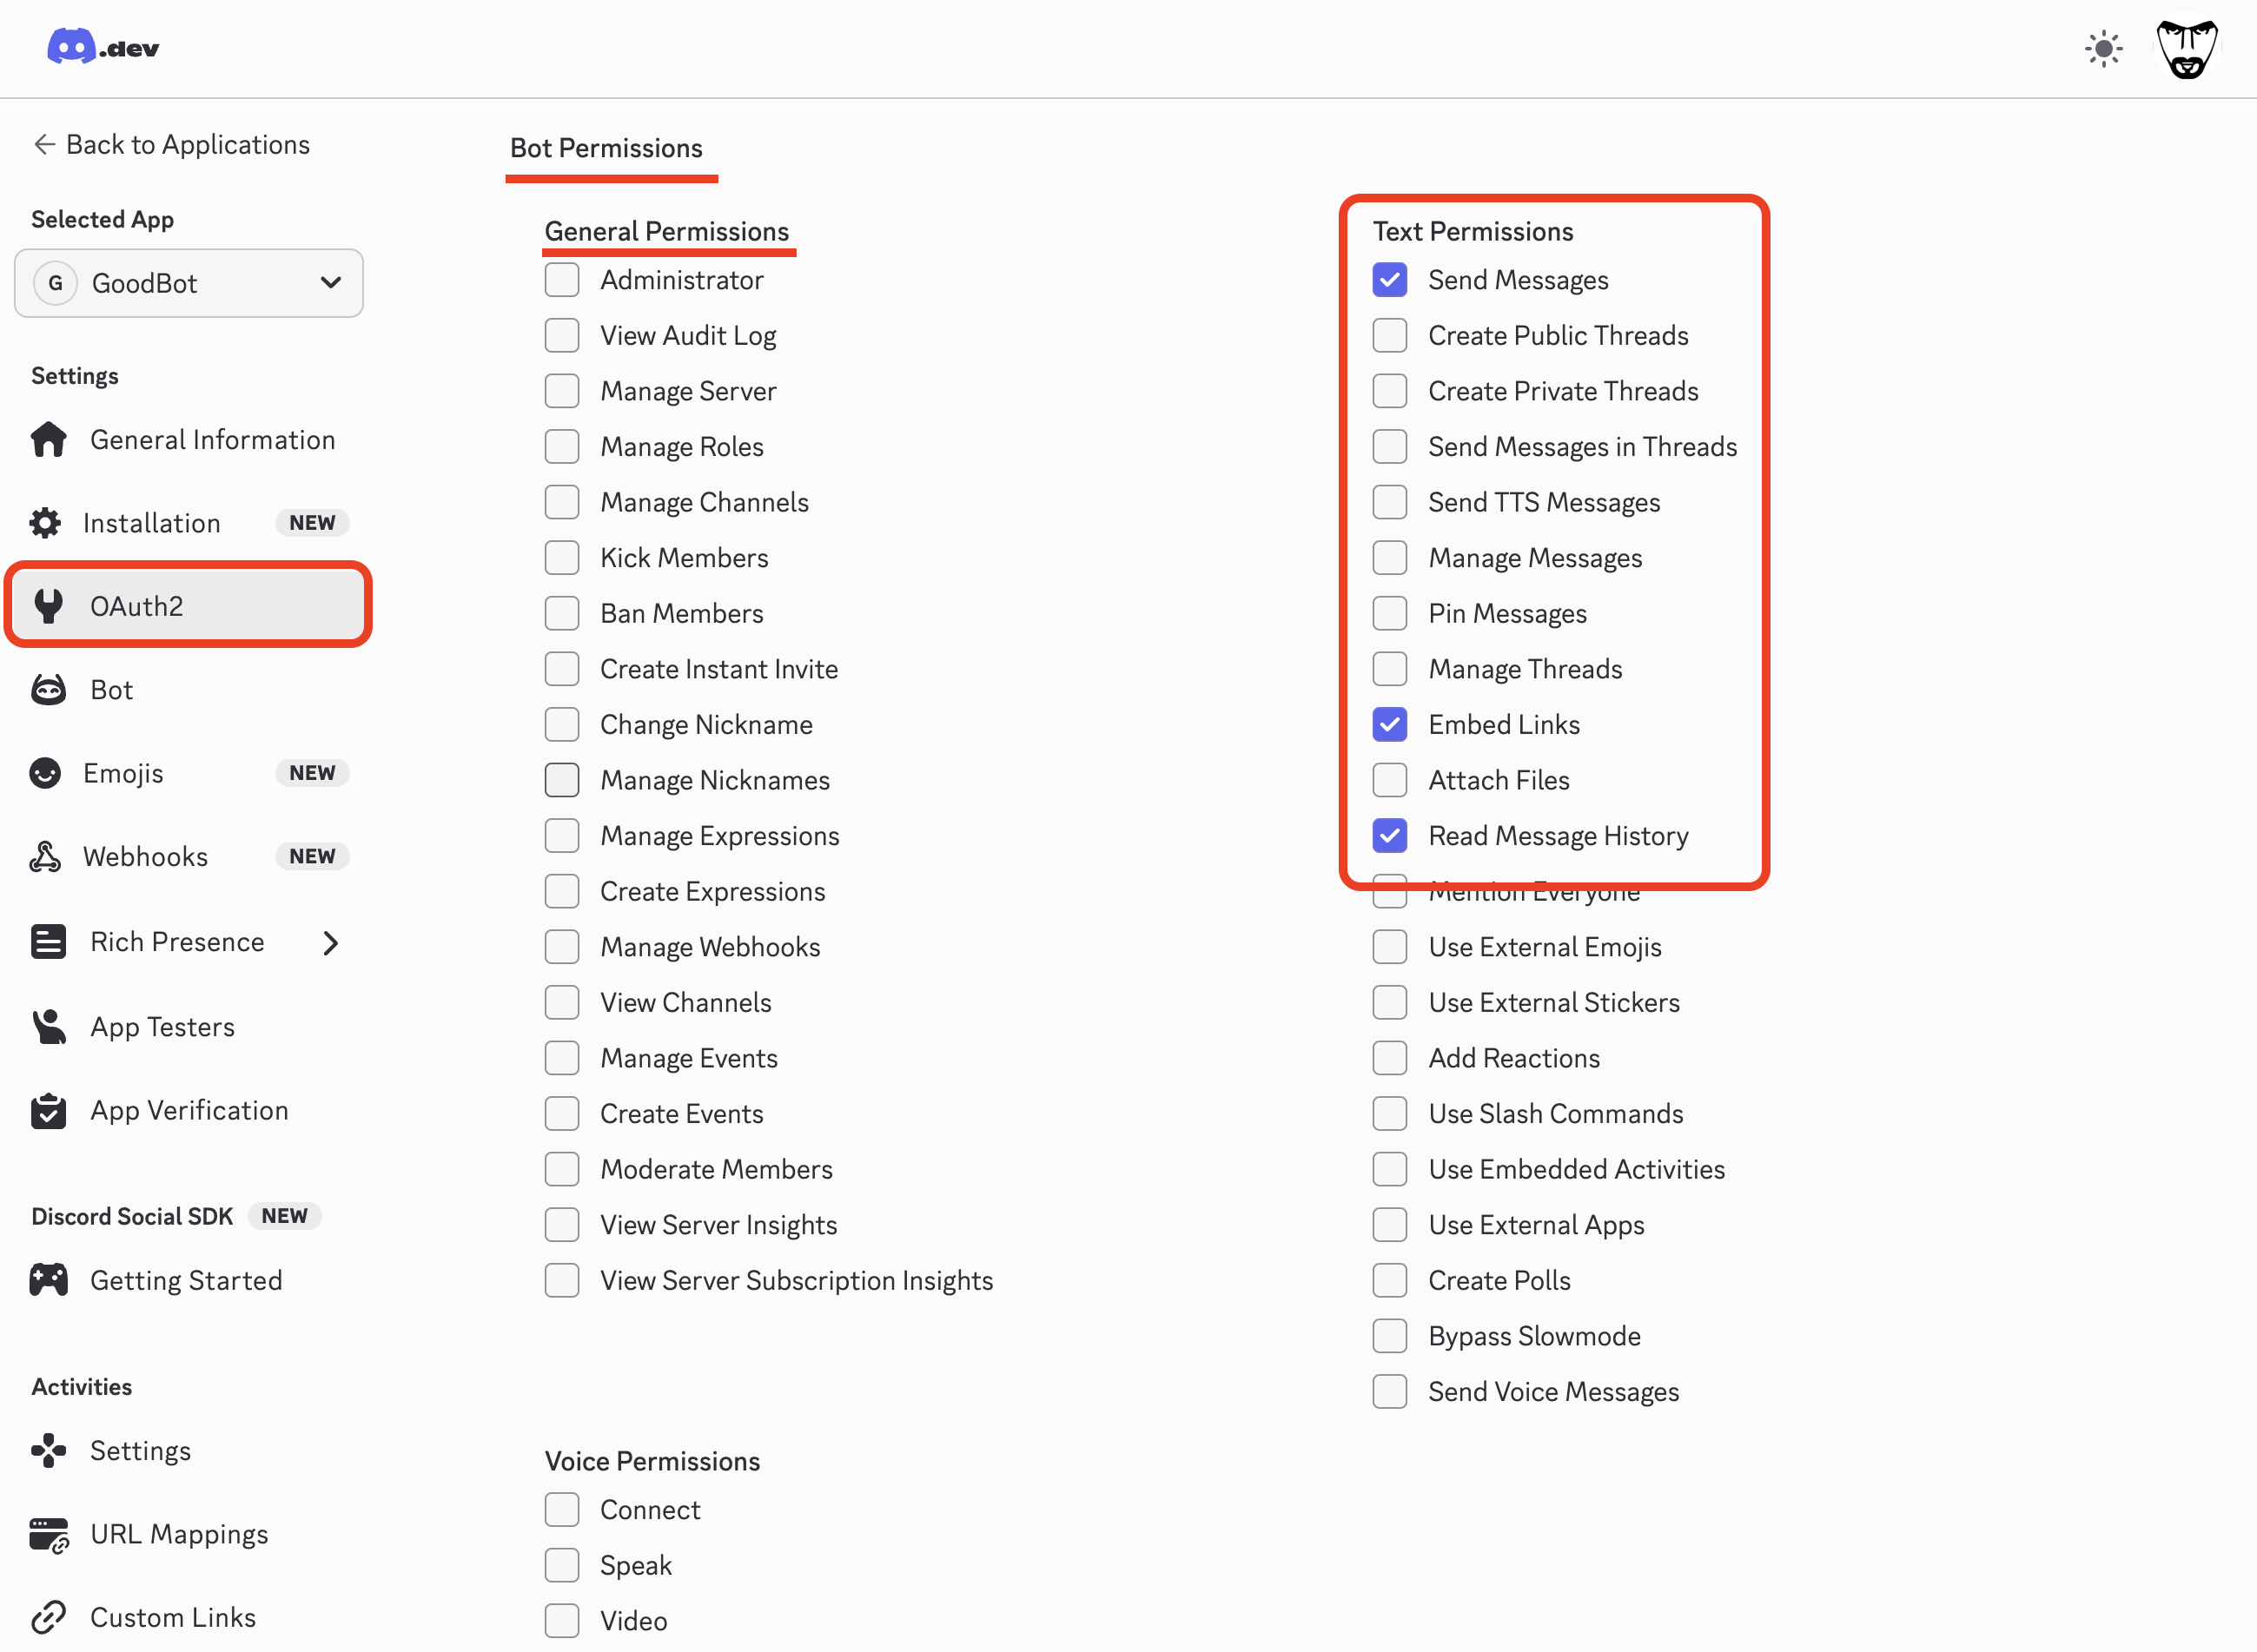Switch to the Bot Permissions tab
The width and height of the screenshot is (2257, 1652).
[x=605, y=148]
